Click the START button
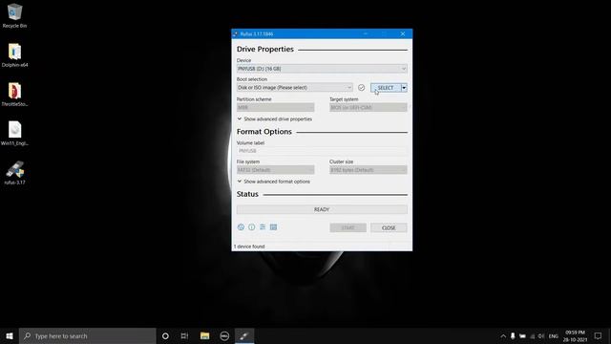611x344 pixels. coord(348,227)
